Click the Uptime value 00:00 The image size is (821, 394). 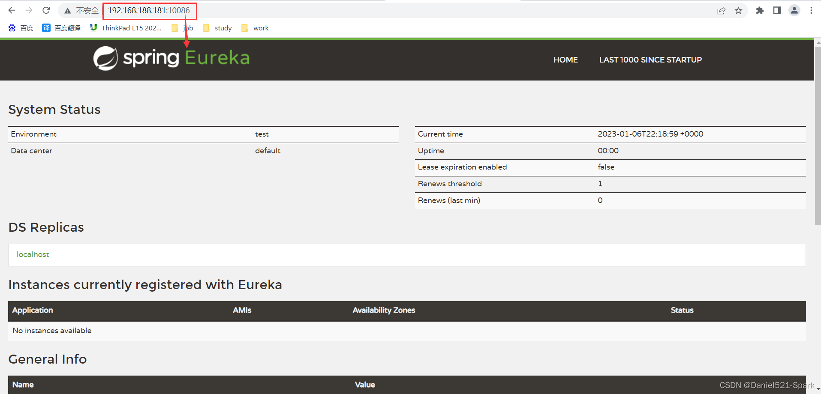tap(608, 151)
